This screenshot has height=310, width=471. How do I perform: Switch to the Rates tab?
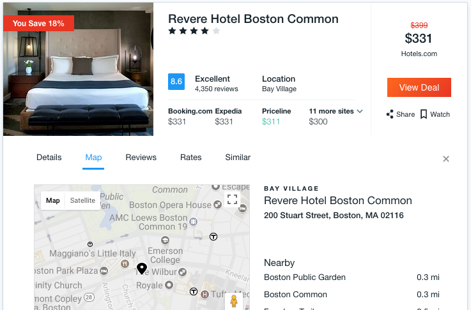pos(190,158)
